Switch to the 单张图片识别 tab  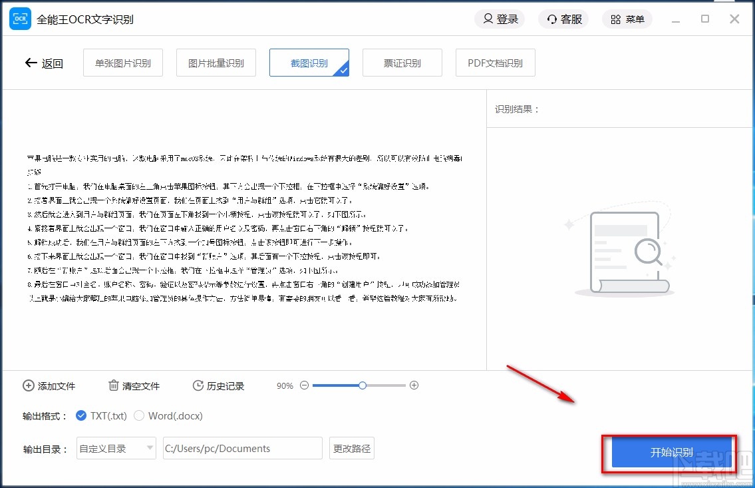tap(122, 62)
